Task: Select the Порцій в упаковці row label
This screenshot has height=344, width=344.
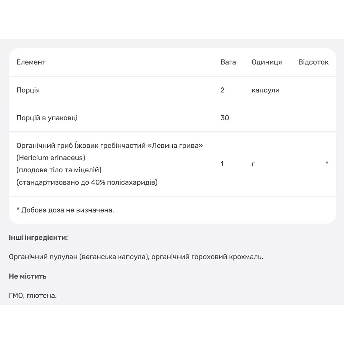Action: coord(47,118)
